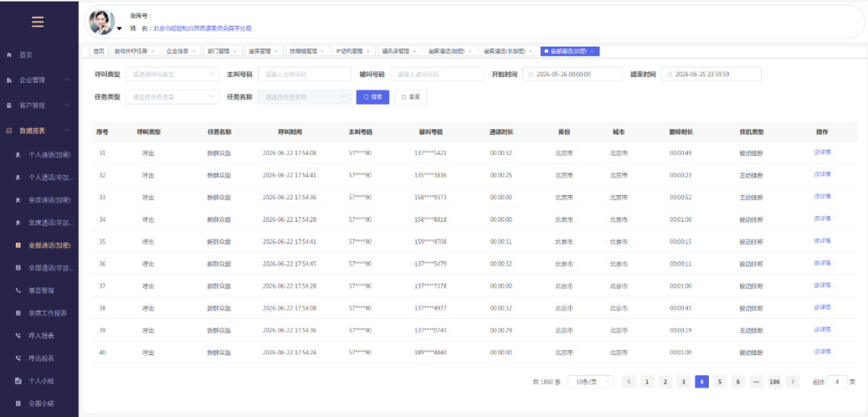Go to page 1
The height and width of the screenshot is (417, 868).
646,382
